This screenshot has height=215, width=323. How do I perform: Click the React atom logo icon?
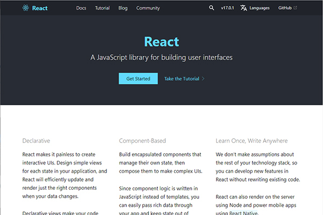[x=25, y=8]
